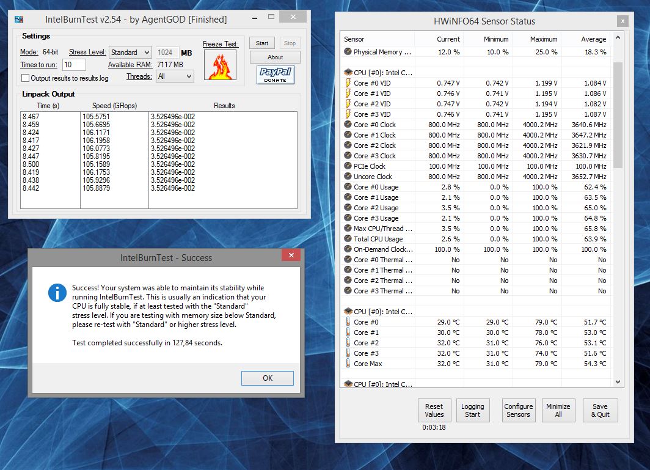650x470 pixels.
Task: Click the Core #0 Thermal throttling icon
Action: [x=348, y=259]
